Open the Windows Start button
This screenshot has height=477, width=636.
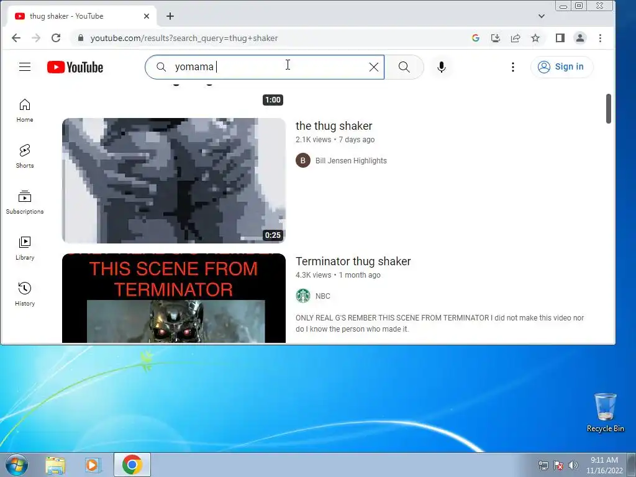[x=17, y=465]
